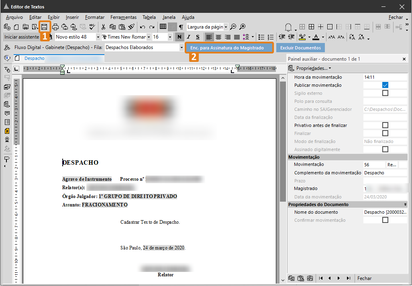This screenshot has height=286, width=412.
Task: Click 'Enc. para Assinatura do Magistrado' button
Action: pos(229,48)
